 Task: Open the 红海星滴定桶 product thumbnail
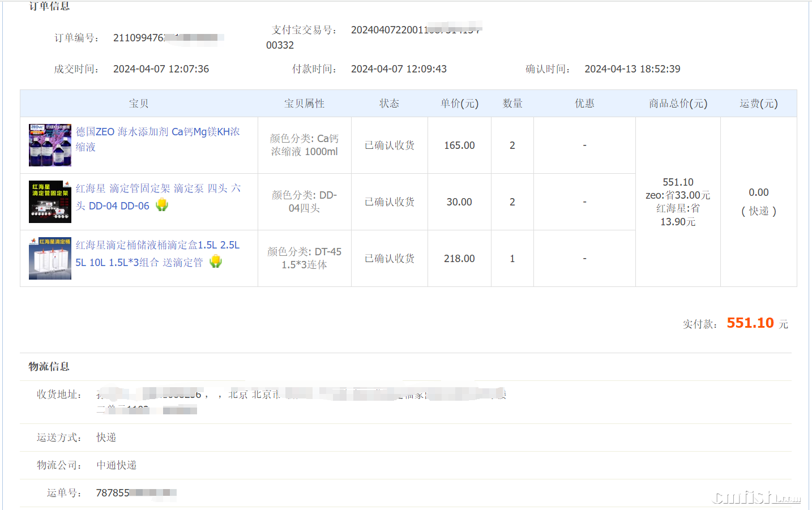coord(50,258)
